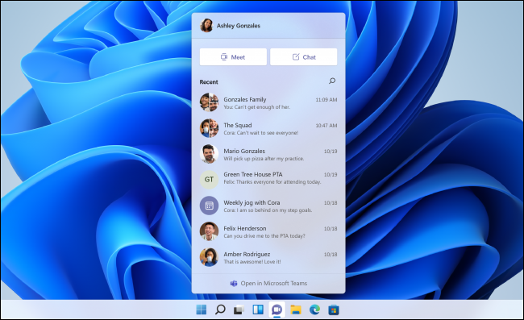Start a meeting with Meet button
This screenshot has height=320, width=524.
point(233,57)
